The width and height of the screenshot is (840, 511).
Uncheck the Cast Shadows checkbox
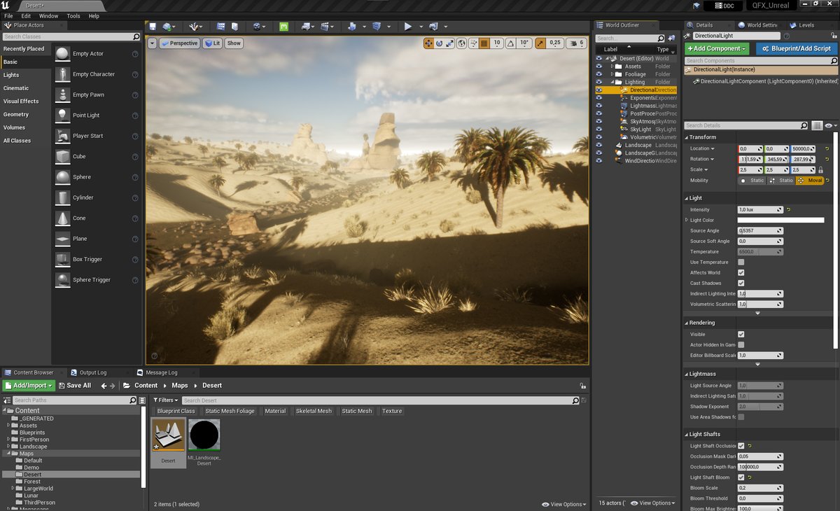[741, 283]
